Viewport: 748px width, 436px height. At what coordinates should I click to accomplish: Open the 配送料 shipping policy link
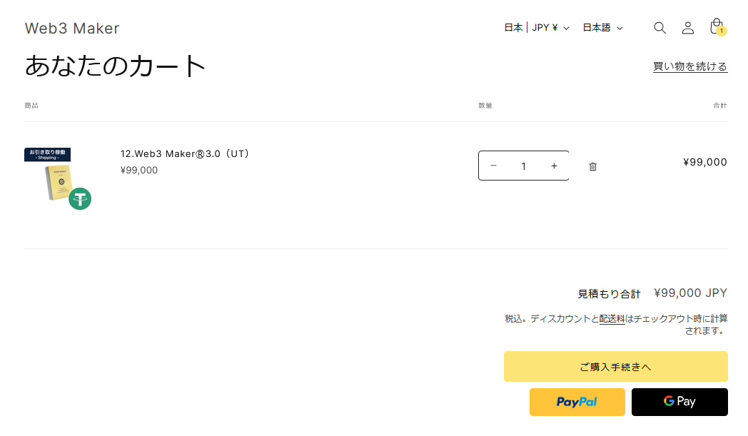click(612, 319)
